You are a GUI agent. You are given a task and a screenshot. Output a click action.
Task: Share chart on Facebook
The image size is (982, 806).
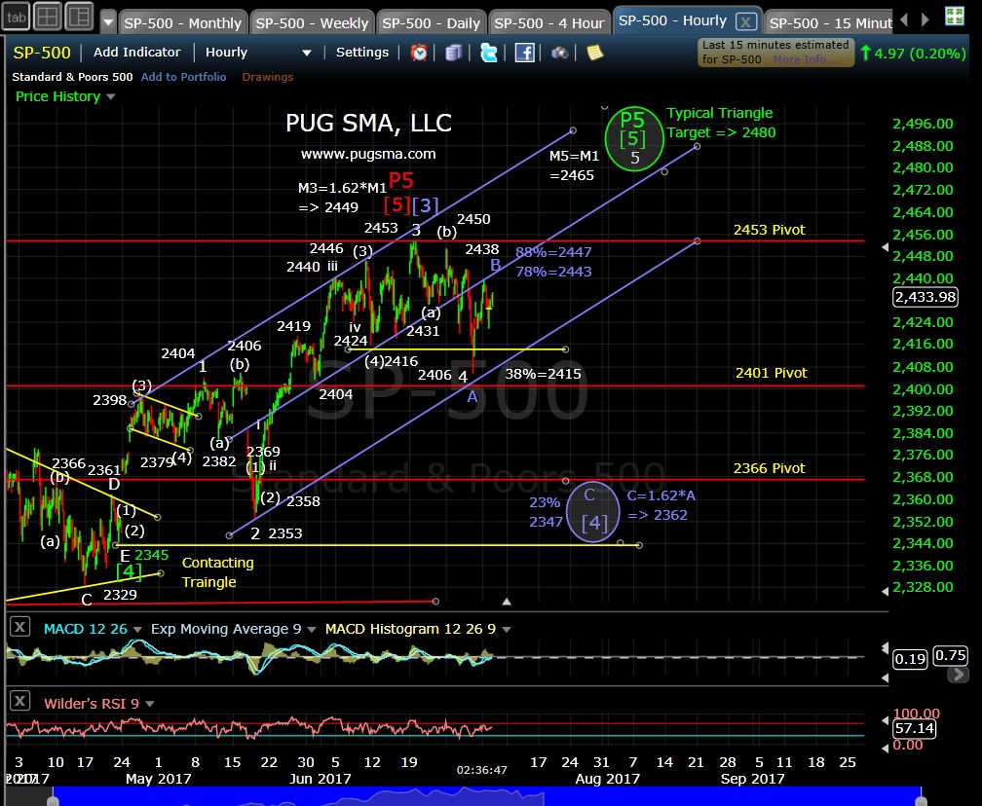[x=525, y=53]
